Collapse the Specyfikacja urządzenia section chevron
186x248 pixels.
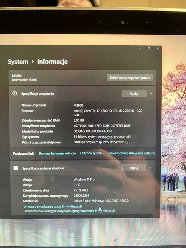click(x=151, y=93)
